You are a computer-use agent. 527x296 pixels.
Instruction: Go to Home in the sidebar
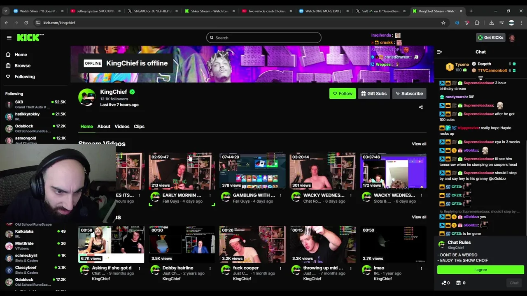coord(21,55)
